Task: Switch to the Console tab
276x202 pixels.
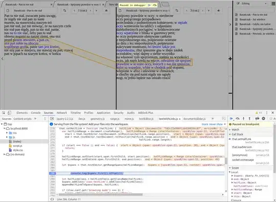Action: point(36,113)
